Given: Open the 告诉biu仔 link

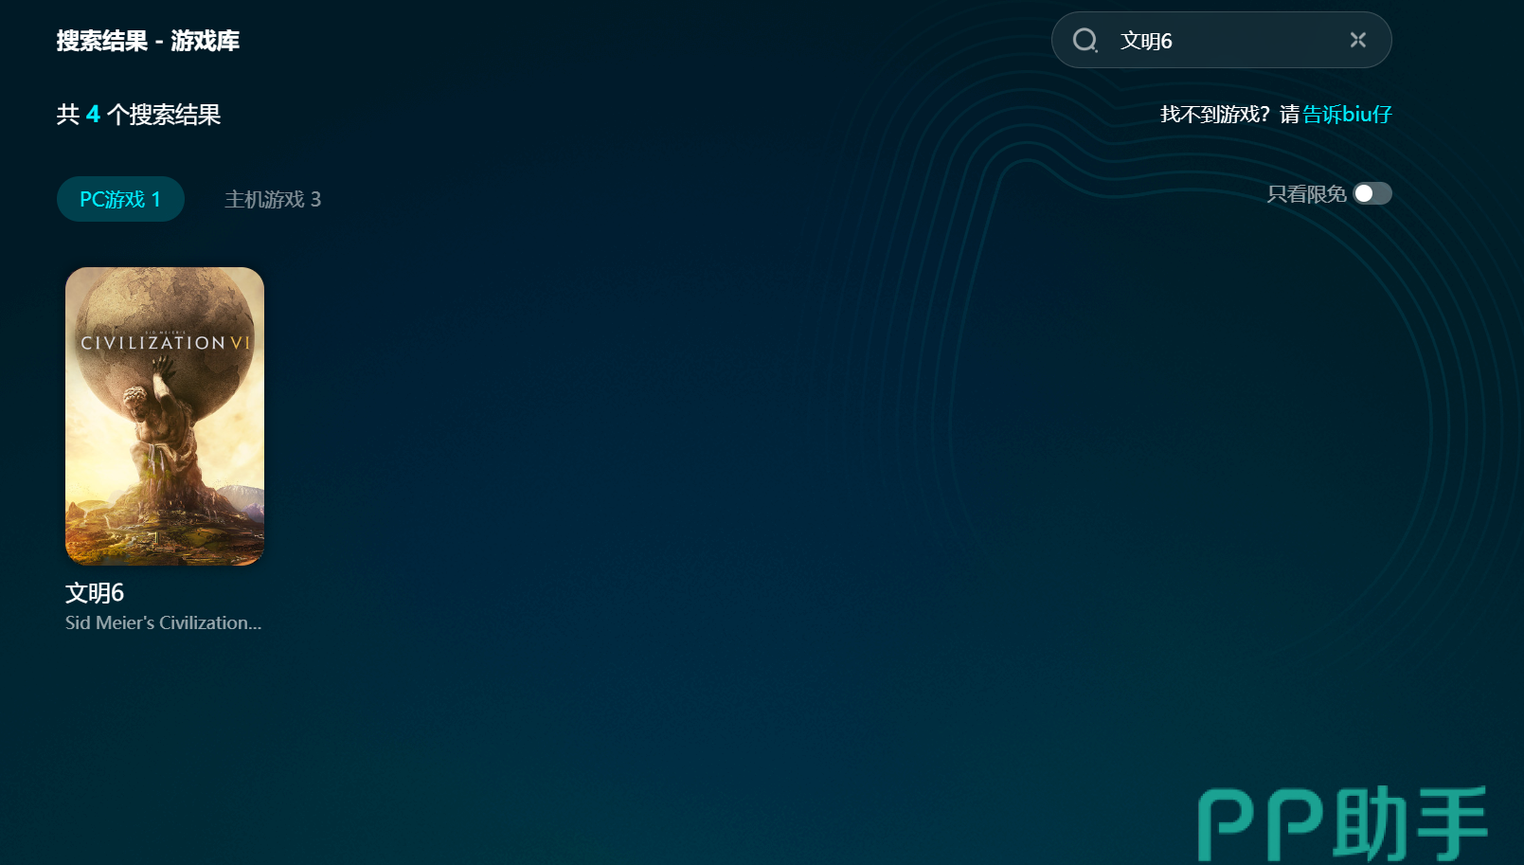Looking at the screenshot, I should click(1347, 115).
